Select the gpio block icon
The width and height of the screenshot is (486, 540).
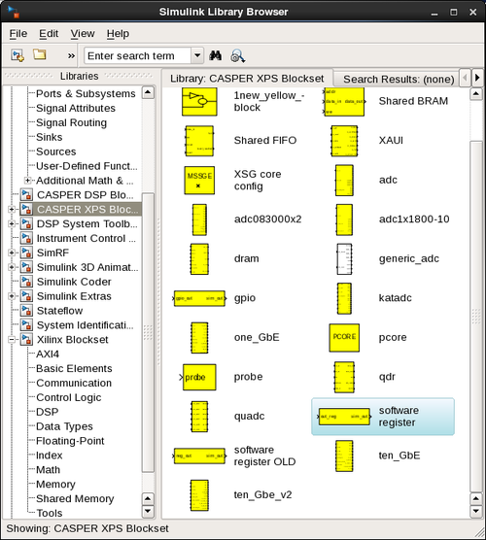(x=199, y=298)
